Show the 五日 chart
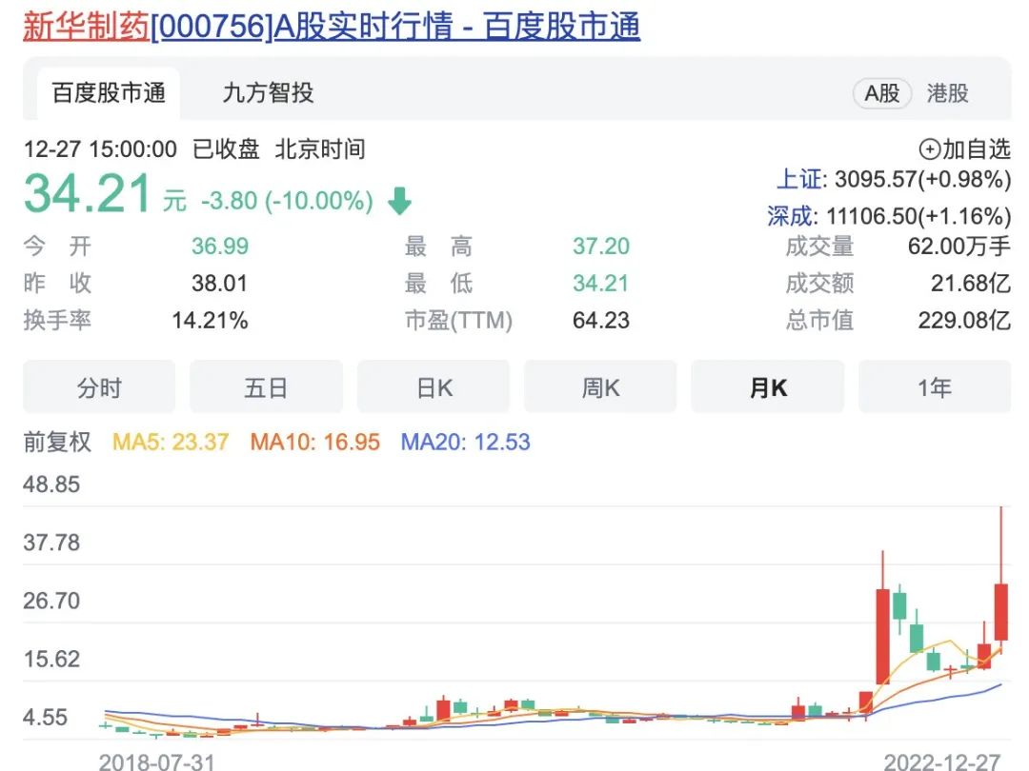This screenshot has width=1029, height=771. click(266, 386)
